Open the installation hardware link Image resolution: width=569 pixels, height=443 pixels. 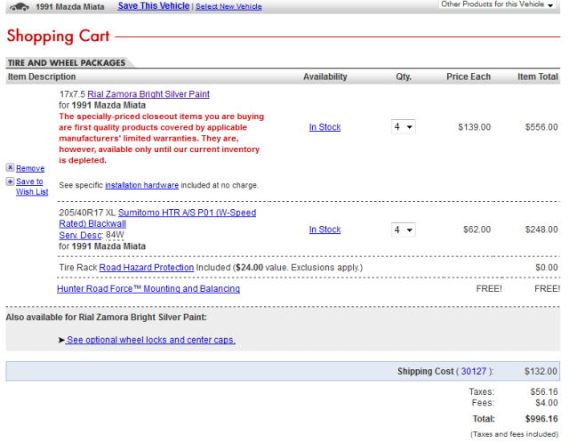141,185
